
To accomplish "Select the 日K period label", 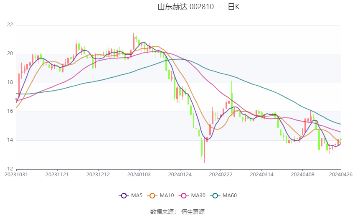I will (x=233, y=7).
